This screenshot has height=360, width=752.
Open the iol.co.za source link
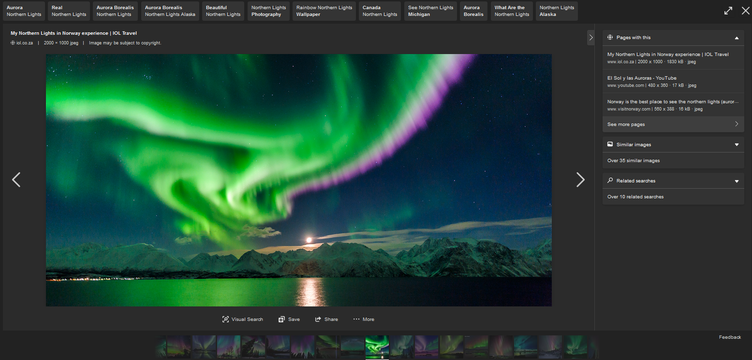24,43
